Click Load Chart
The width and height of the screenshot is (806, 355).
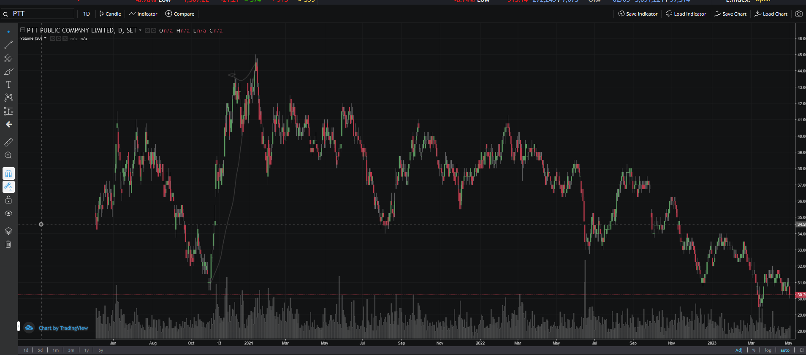(x=771, y=14)
